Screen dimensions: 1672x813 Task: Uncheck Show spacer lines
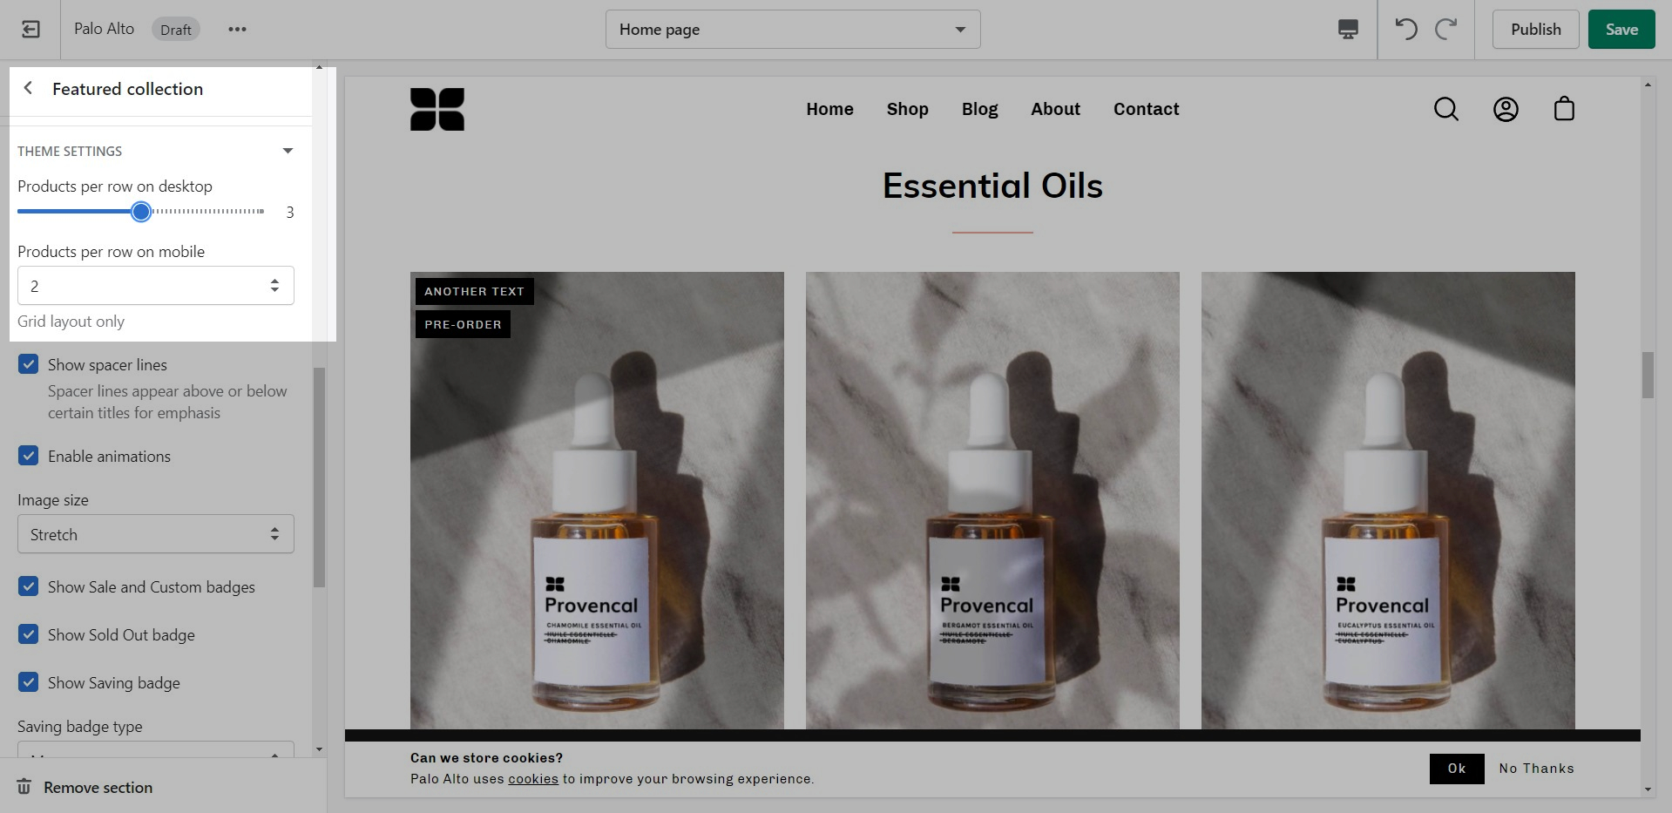click(x=29, y=364)
